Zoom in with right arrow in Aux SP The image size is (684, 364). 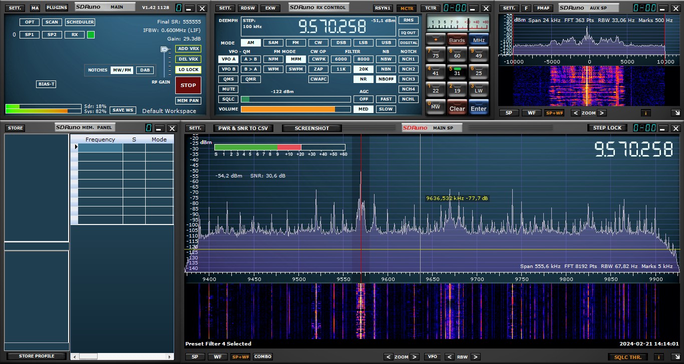coord(602,113)
